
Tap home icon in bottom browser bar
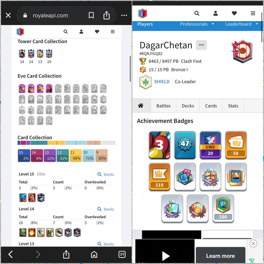pos(94,254)
